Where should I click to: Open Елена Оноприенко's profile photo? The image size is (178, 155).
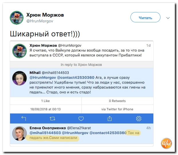click(19, 134)
